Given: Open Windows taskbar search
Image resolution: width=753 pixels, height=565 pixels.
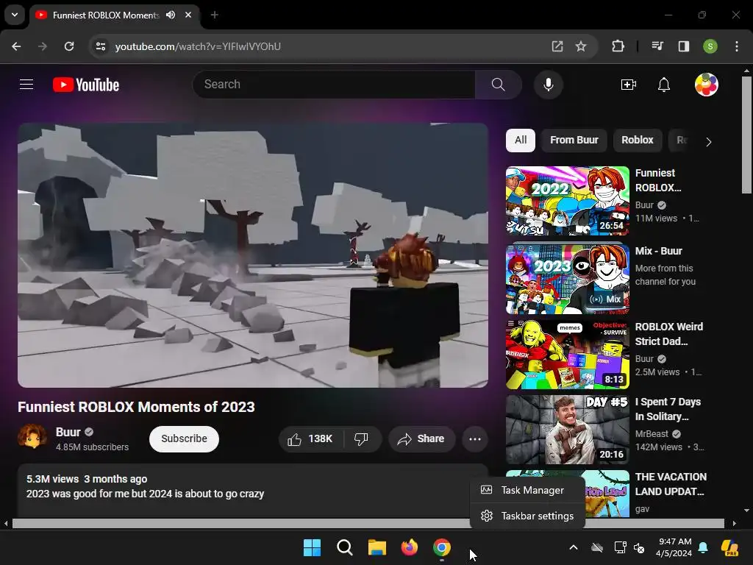Looking at the screenshot, I should (x=345, y=547).
